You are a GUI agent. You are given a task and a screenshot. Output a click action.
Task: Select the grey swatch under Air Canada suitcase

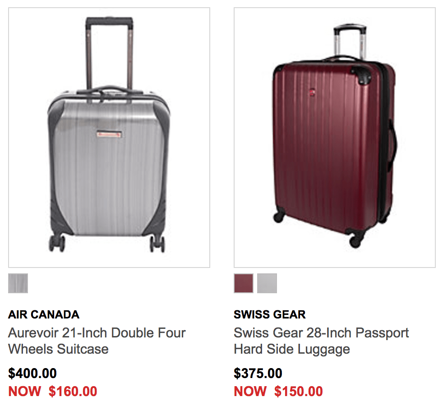click(x=18, y=283)
